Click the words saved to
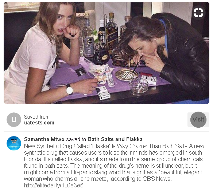 76,139
